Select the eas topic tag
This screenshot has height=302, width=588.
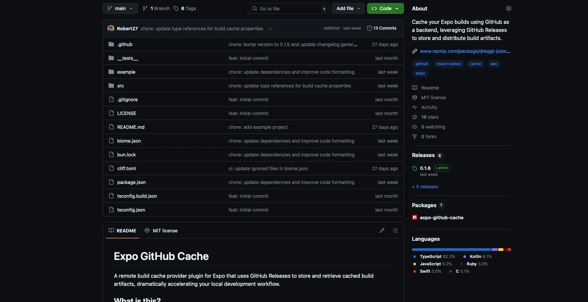494,64
